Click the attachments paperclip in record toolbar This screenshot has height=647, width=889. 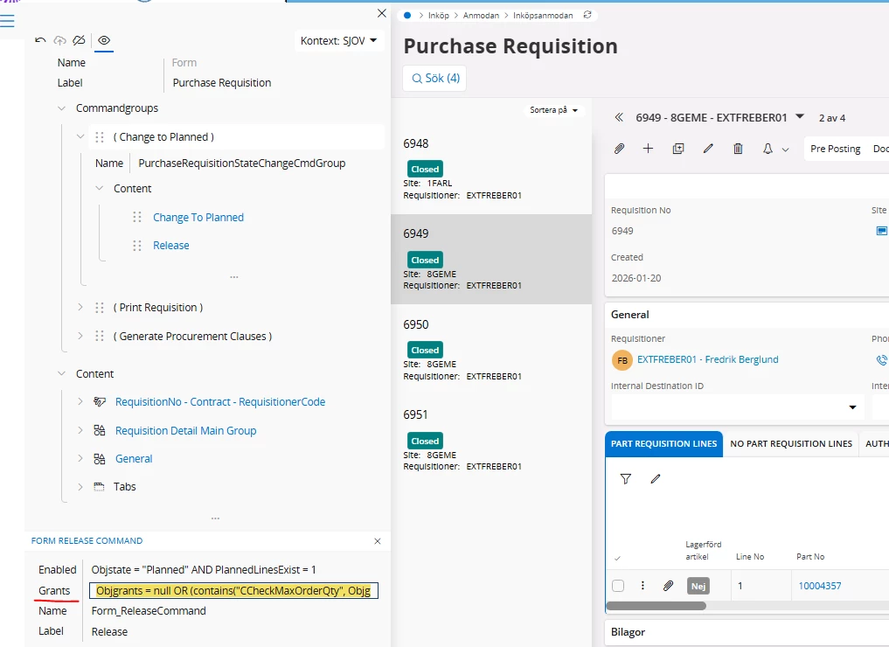[619, 149]
